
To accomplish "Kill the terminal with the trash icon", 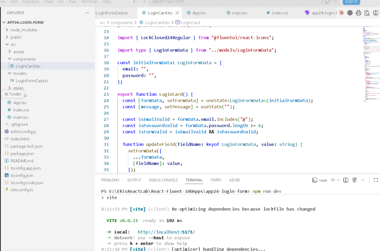I will point(354,180).
